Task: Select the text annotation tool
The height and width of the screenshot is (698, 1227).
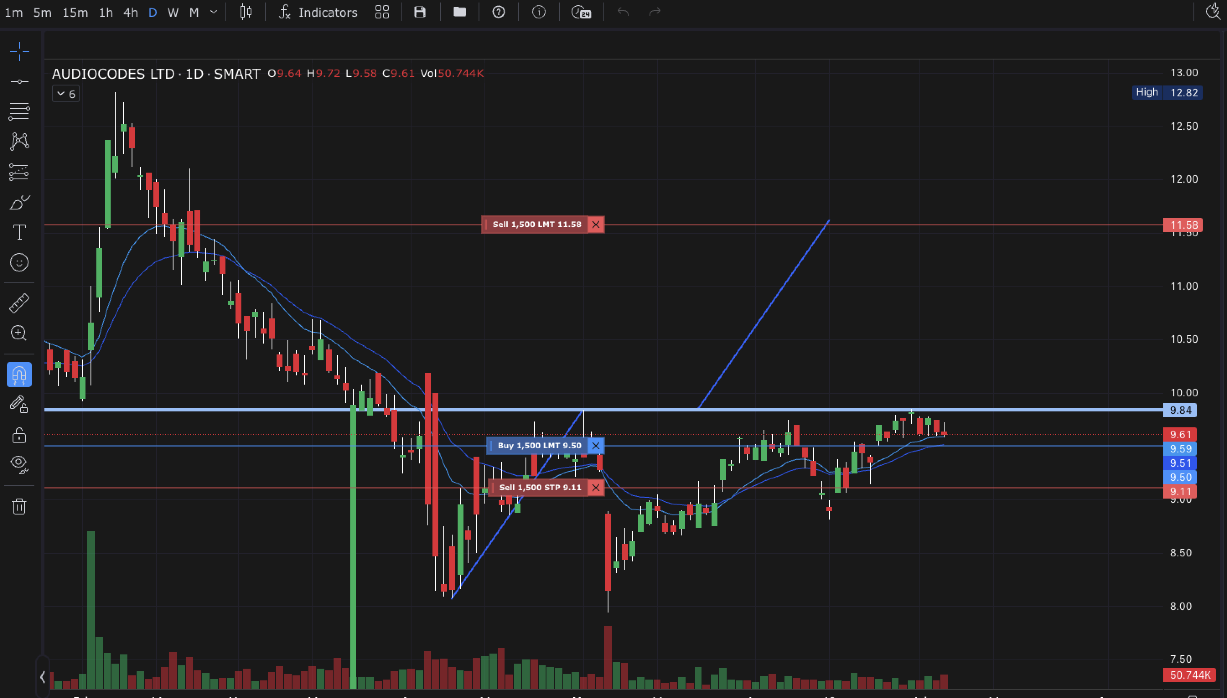Action: (x=19, y=233)
